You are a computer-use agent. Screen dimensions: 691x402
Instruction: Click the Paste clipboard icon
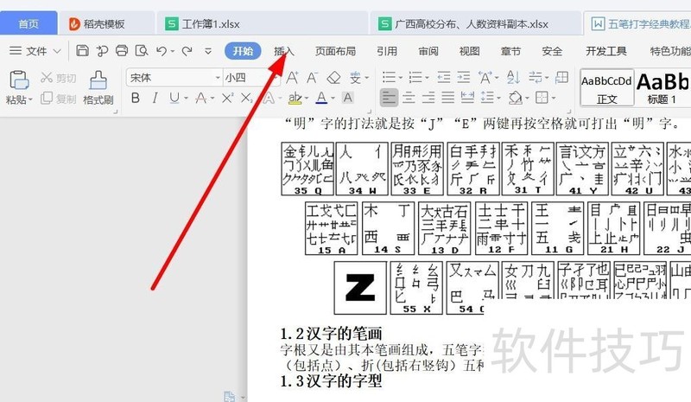(19, 80)
